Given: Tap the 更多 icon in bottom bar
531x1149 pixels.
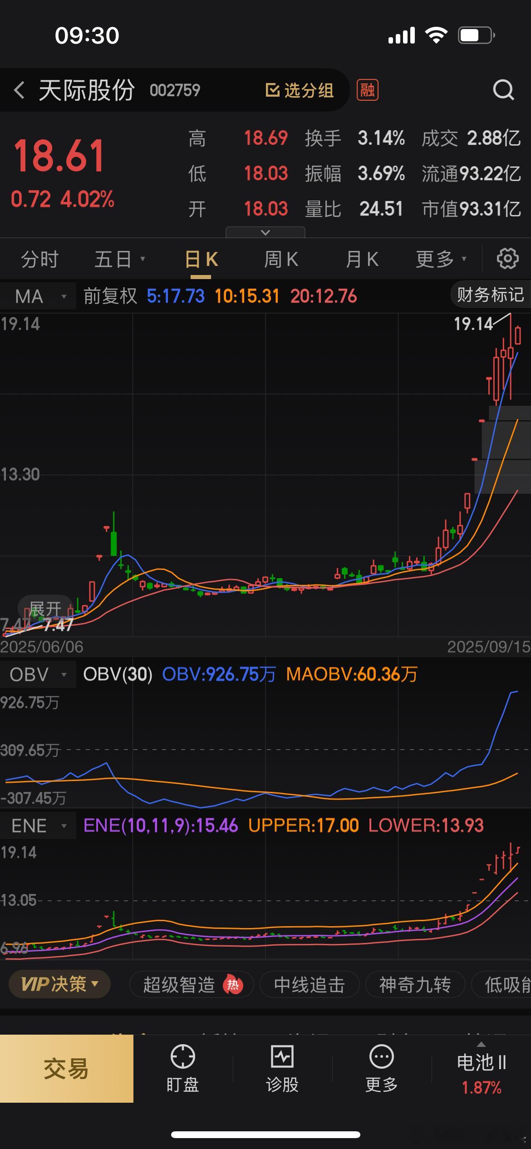Looking at the screenshot, I should pos(381,1056).
